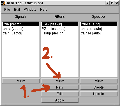Click the Apply filter button
The width and height of the screenshot is (120, 106).
[60, 100]
